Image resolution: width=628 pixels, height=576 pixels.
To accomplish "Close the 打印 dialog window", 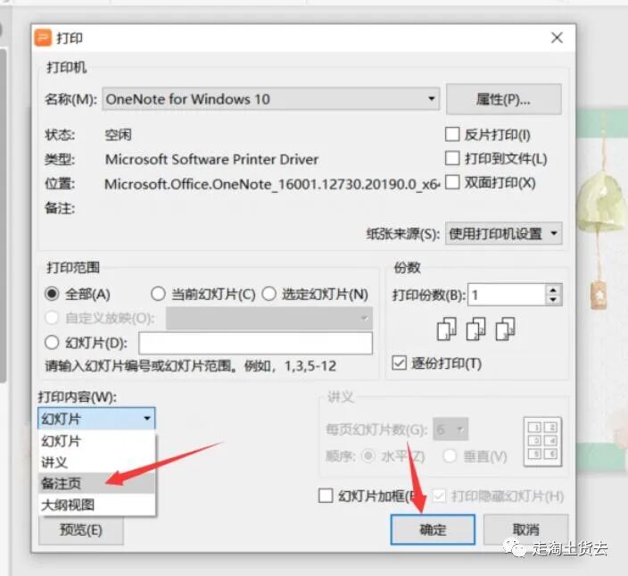I will click(557, 38).
